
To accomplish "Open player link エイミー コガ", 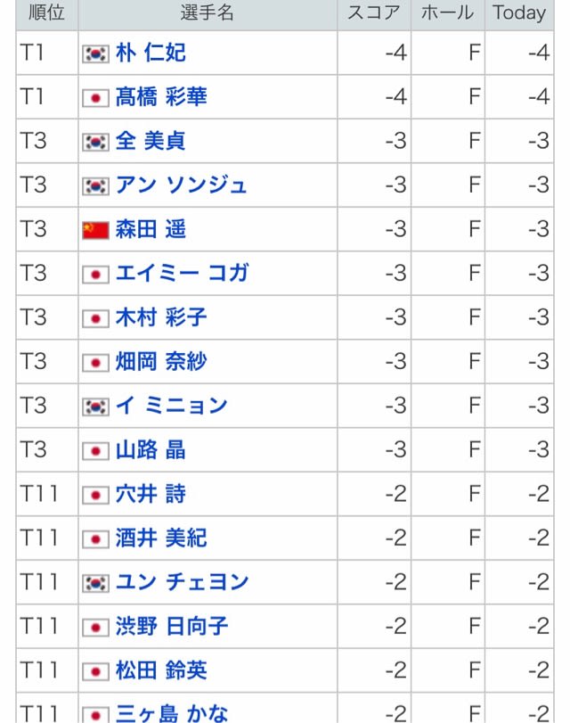I will [x=182, y=273].
